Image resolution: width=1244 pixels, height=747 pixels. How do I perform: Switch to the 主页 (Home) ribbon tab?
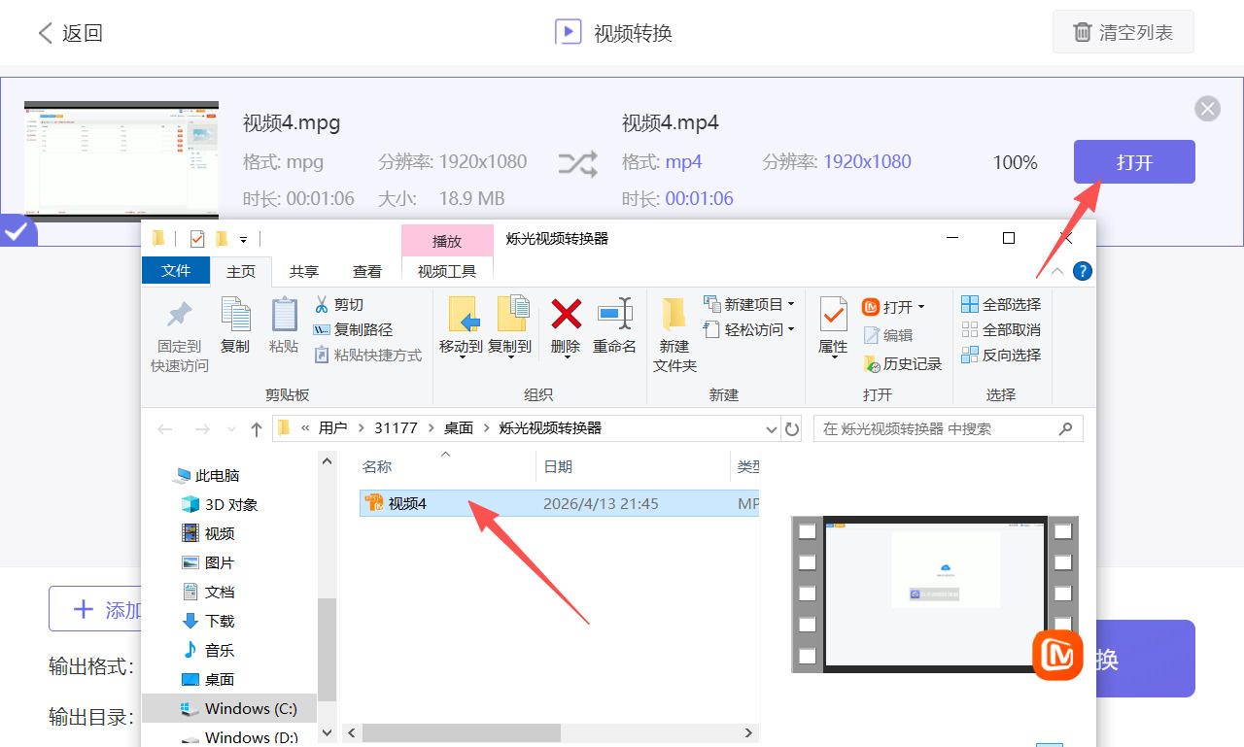click(241, 271)
